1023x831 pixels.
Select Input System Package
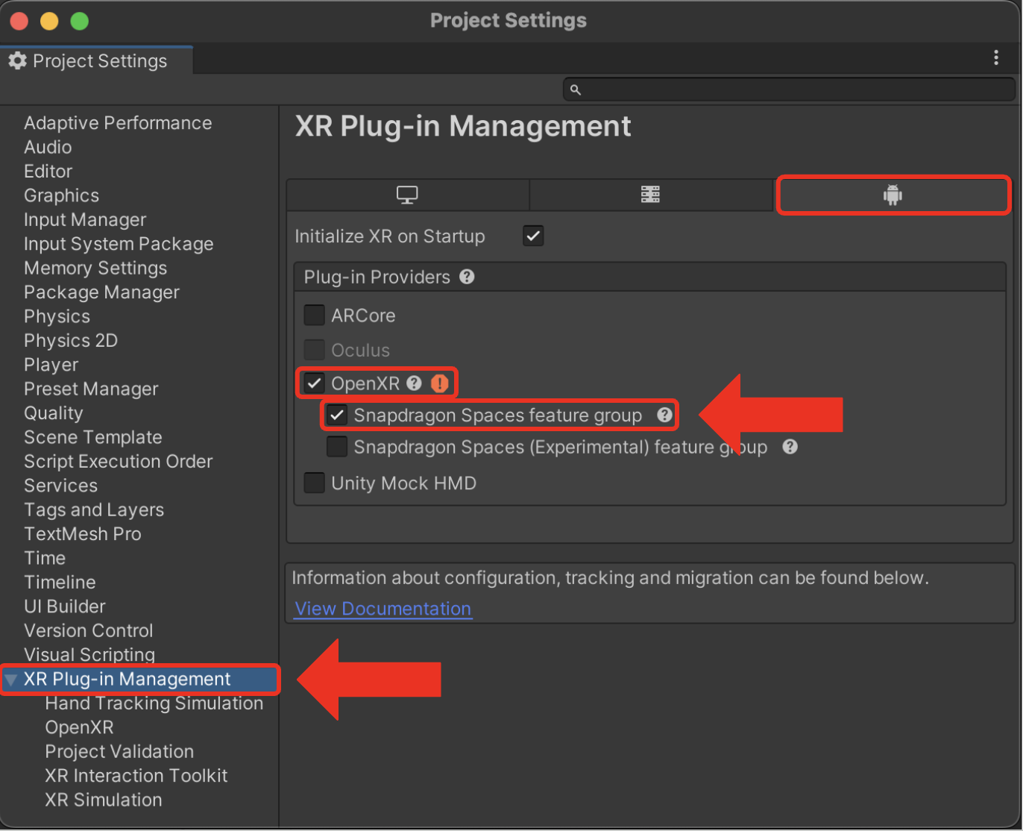coord(119,244)
